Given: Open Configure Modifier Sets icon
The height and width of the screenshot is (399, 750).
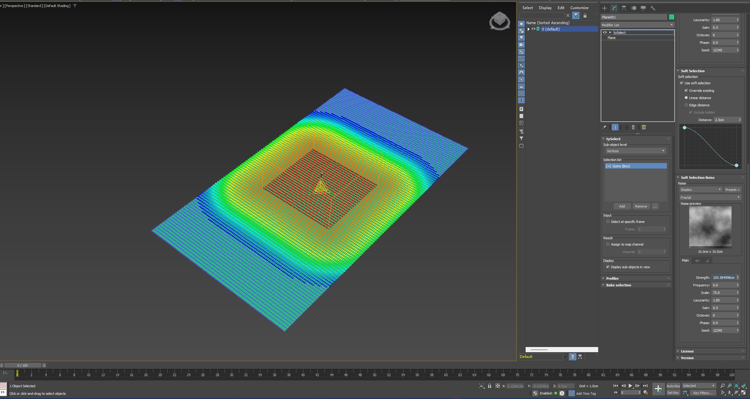Looking at the screenshot, I should pos(644,127).
